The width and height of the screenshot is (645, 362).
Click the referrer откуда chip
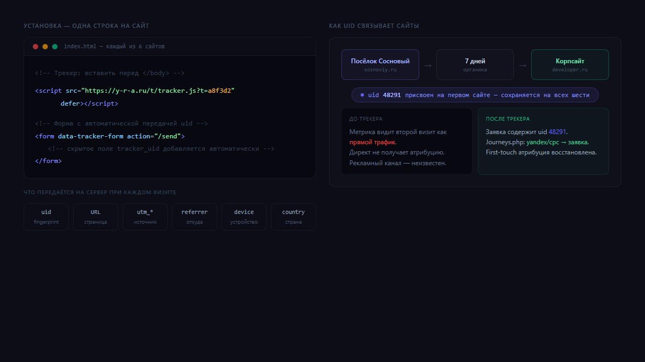click(195, 217)
